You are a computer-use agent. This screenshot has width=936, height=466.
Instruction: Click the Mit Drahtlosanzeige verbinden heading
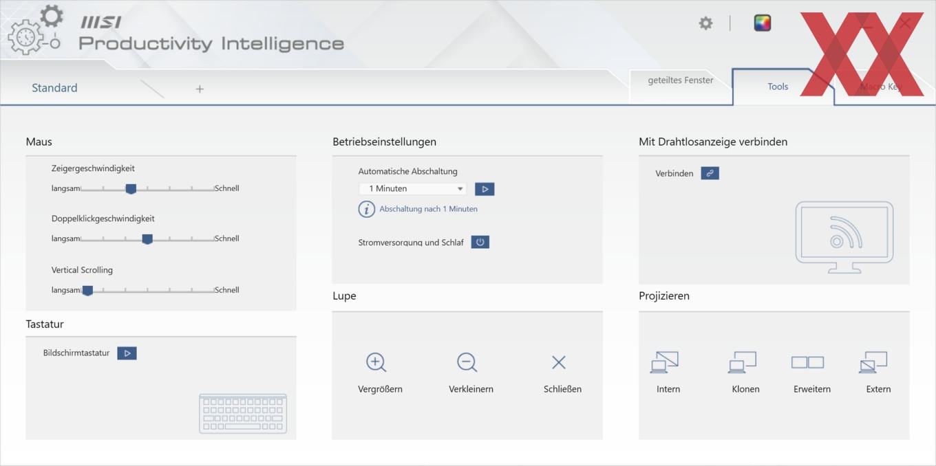(x=713, y=142)
